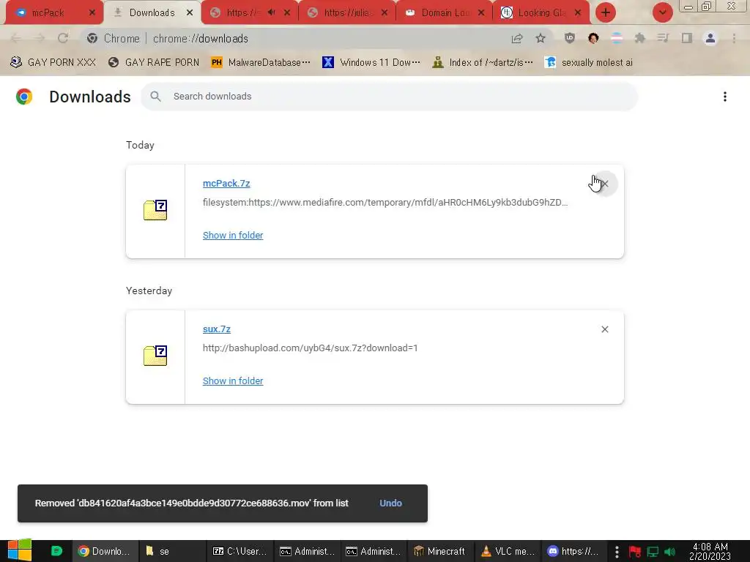The image size is (750, 562).
Task: Open the Downloads page more actions menu
Action: 725,97
